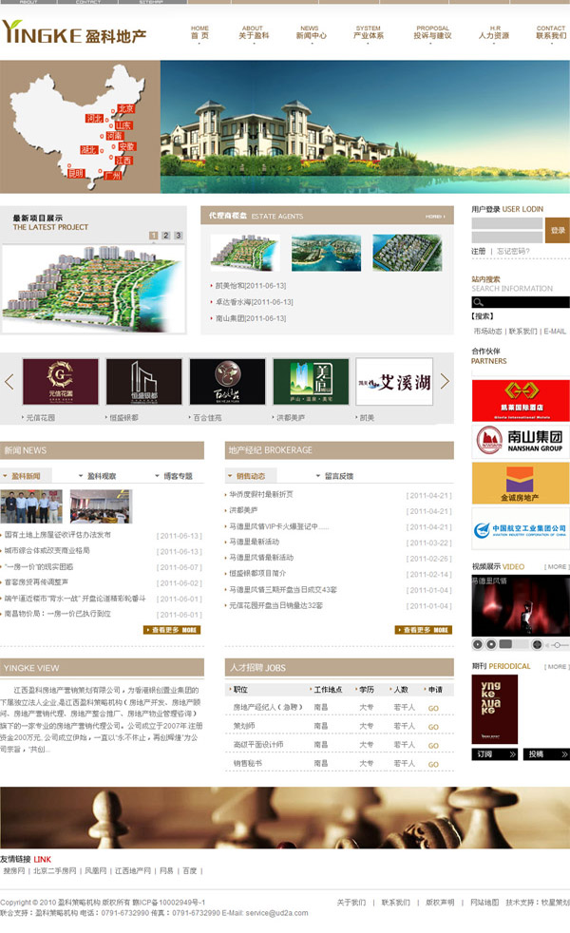
Task: Open the 中国航空工业集团公司 partner logo
Action: point(521,528)
